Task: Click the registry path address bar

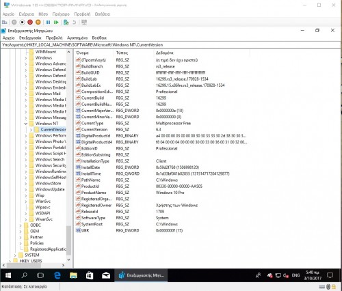Action: point(170,45)
